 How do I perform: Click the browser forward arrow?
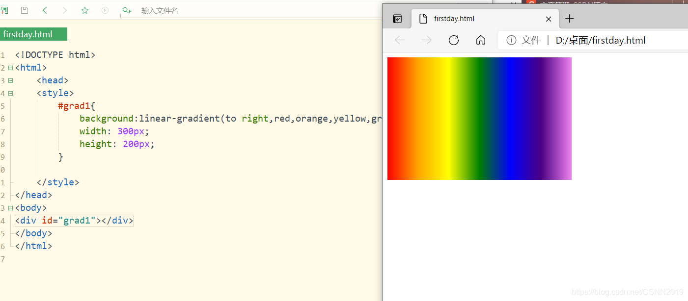[427, 40]
